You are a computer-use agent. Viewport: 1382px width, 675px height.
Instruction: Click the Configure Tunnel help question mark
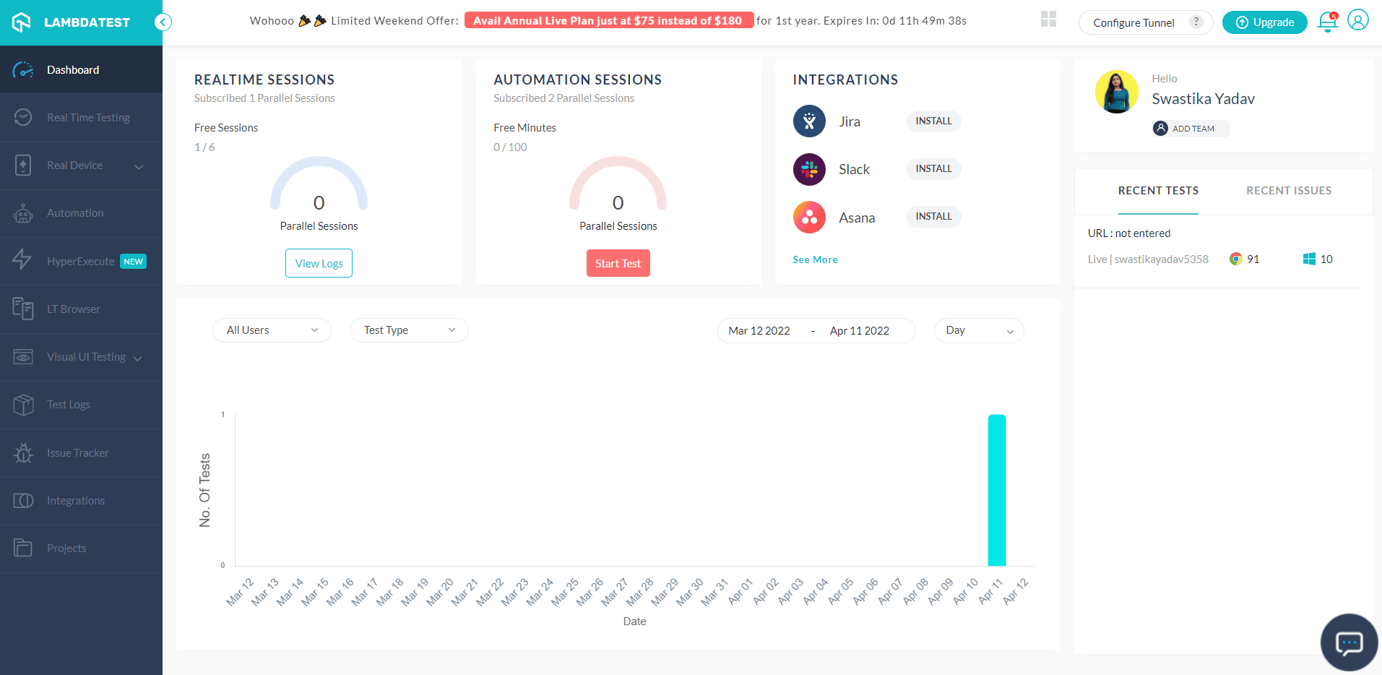[x=1196, y=22]
